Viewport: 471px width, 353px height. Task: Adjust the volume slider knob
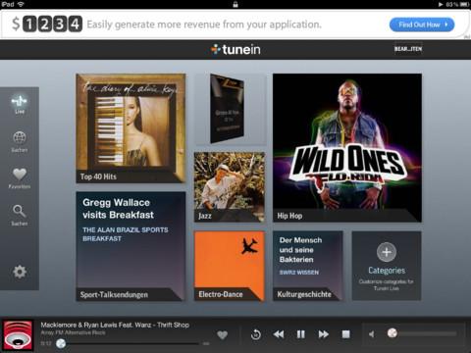pos(392,333)
